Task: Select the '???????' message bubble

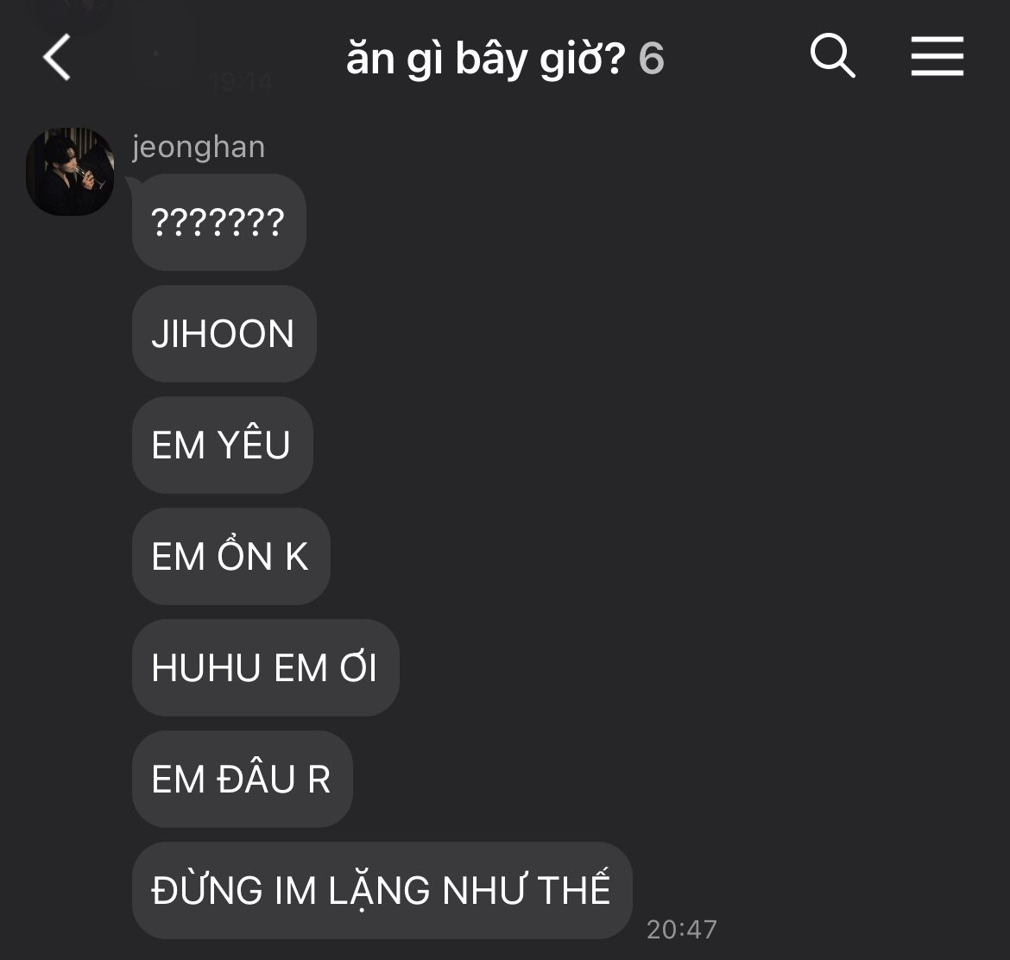Action: point(219,222)
